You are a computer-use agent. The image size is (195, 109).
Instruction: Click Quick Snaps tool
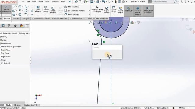(114, 9)
